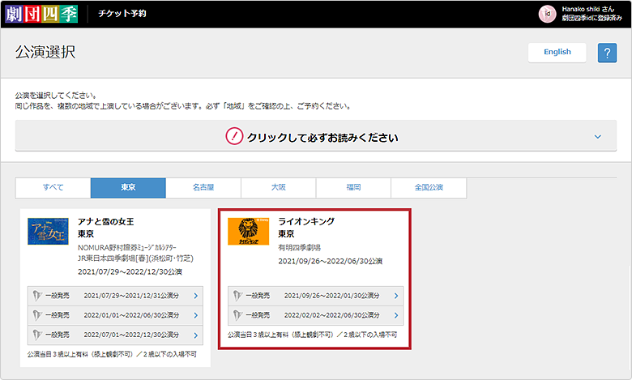632x380 pixels.
Task: Open the アナと雪の女王 title link
Action: (105, 222)
